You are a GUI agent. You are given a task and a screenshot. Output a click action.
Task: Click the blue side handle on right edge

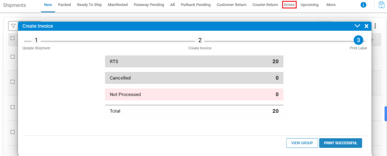pos(385,113)
